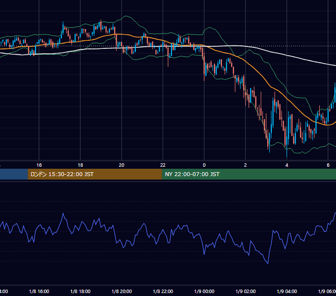336x296 pixels.
Task: Select the 20 hour label on chart axis
Action: (122, 165)
